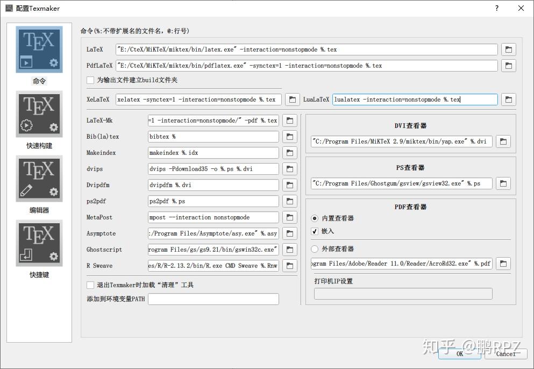Focus the LaTeX-Mk command field

(213, 120)
